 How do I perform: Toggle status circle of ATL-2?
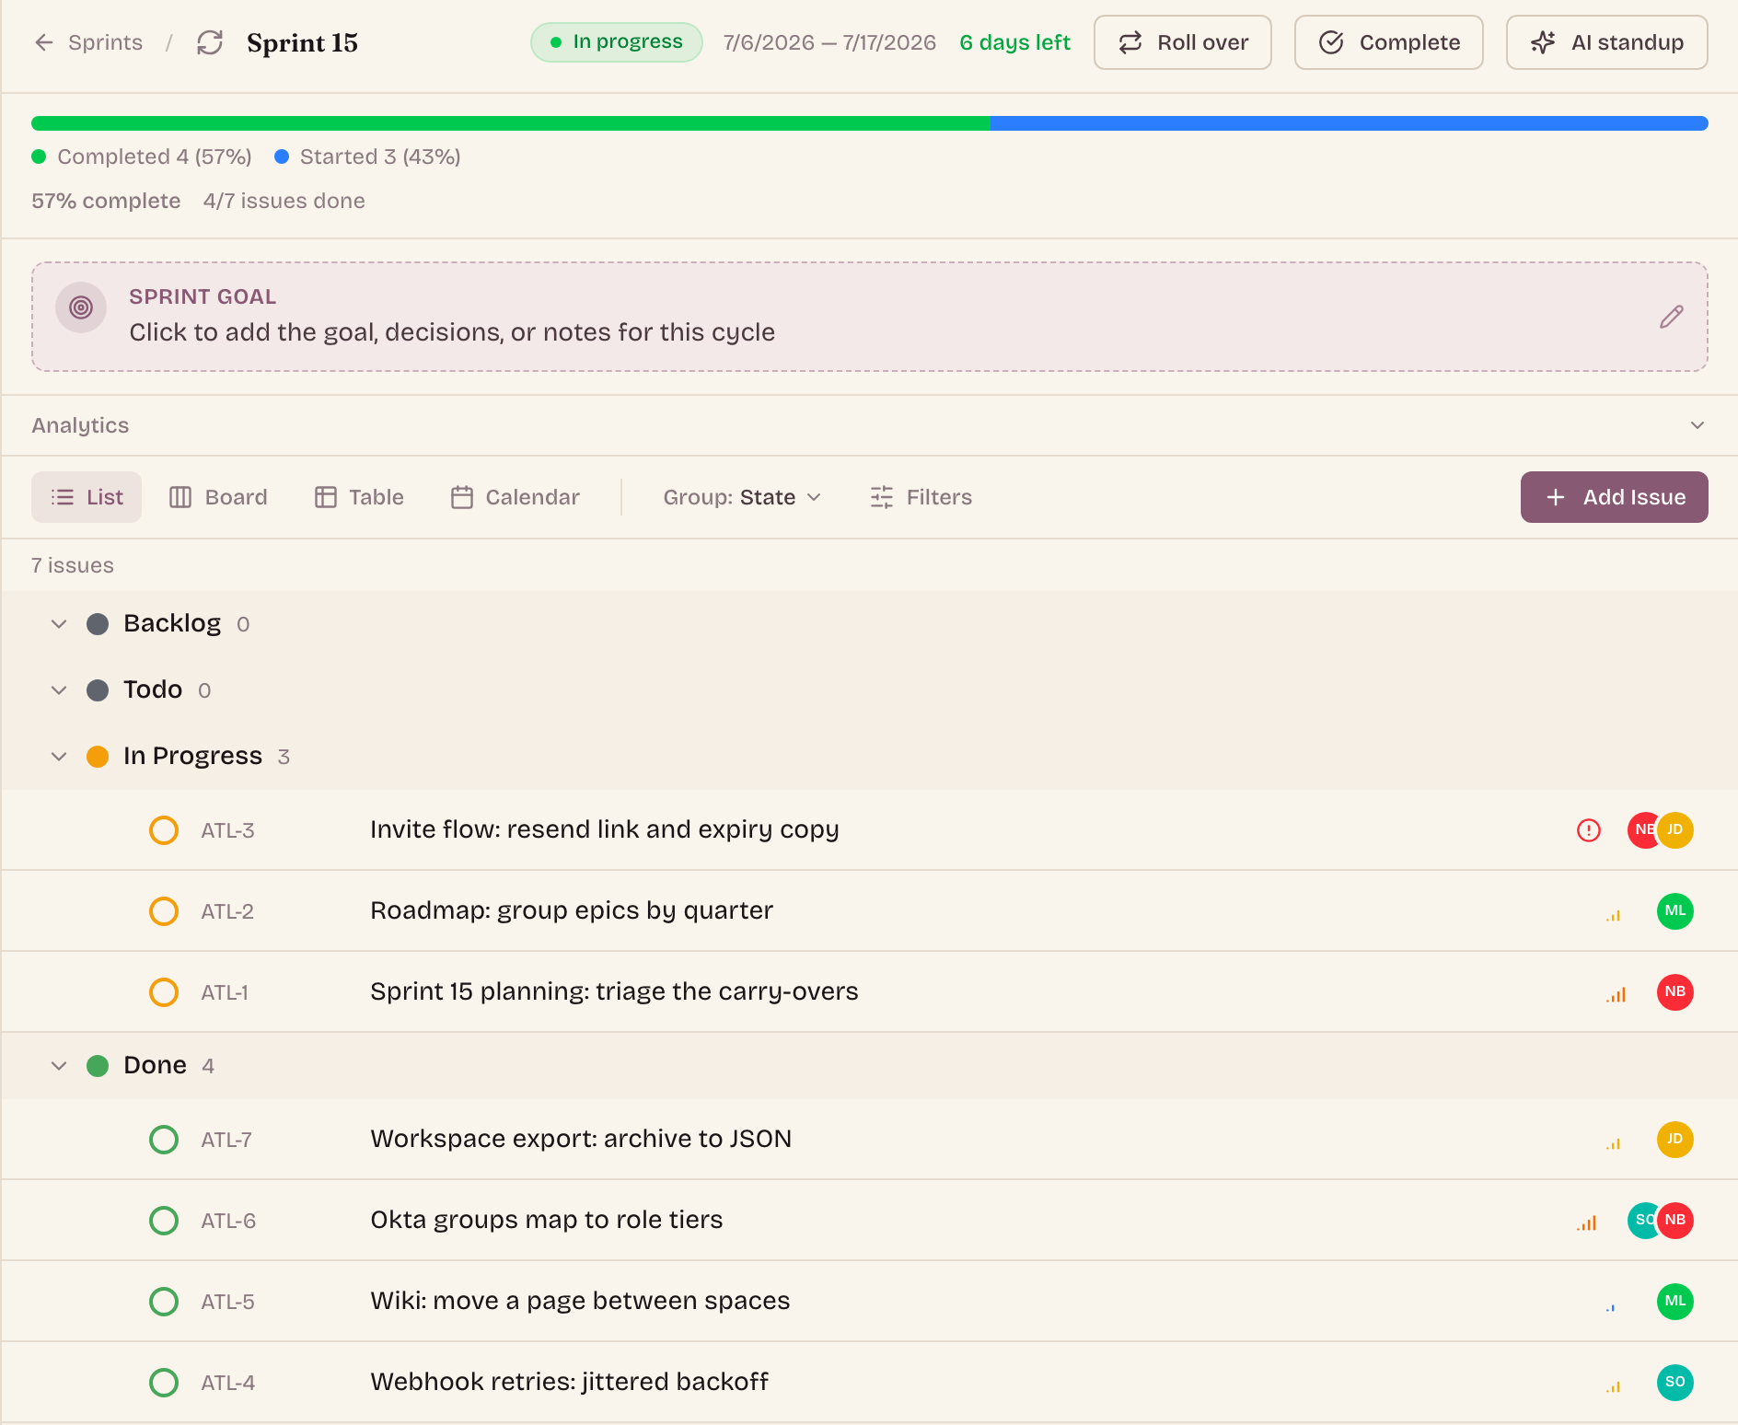(164, 911)
